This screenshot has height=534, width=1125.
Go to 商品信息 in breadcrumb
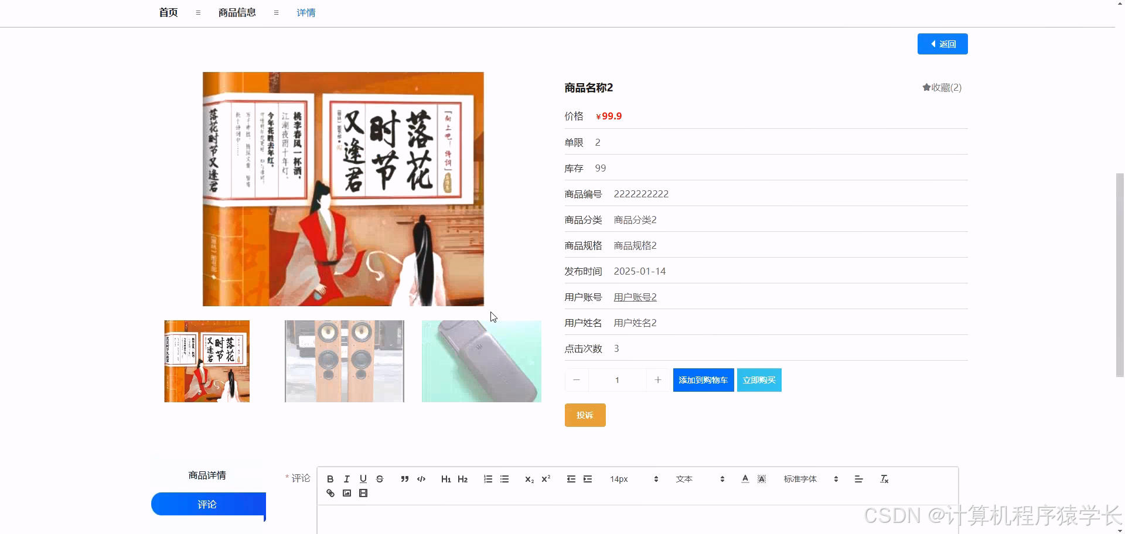(237, 12)
